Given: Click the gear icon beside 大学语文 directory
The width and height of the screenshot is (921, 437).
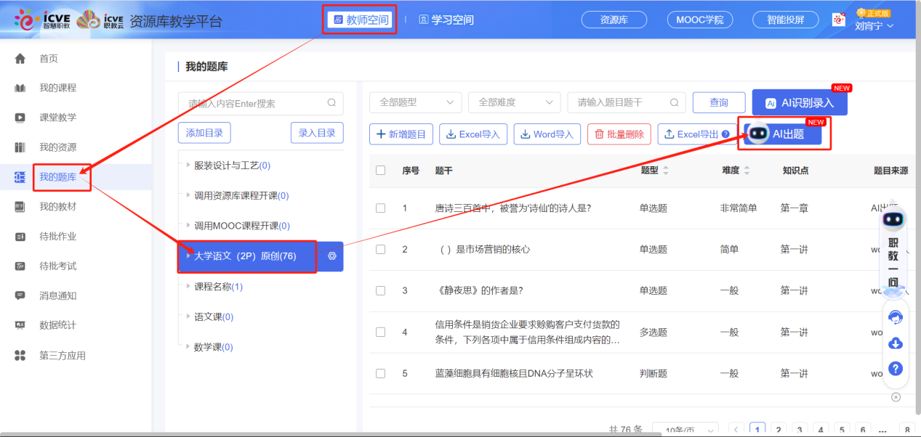Looking at the screenshot, I should 332,256.
